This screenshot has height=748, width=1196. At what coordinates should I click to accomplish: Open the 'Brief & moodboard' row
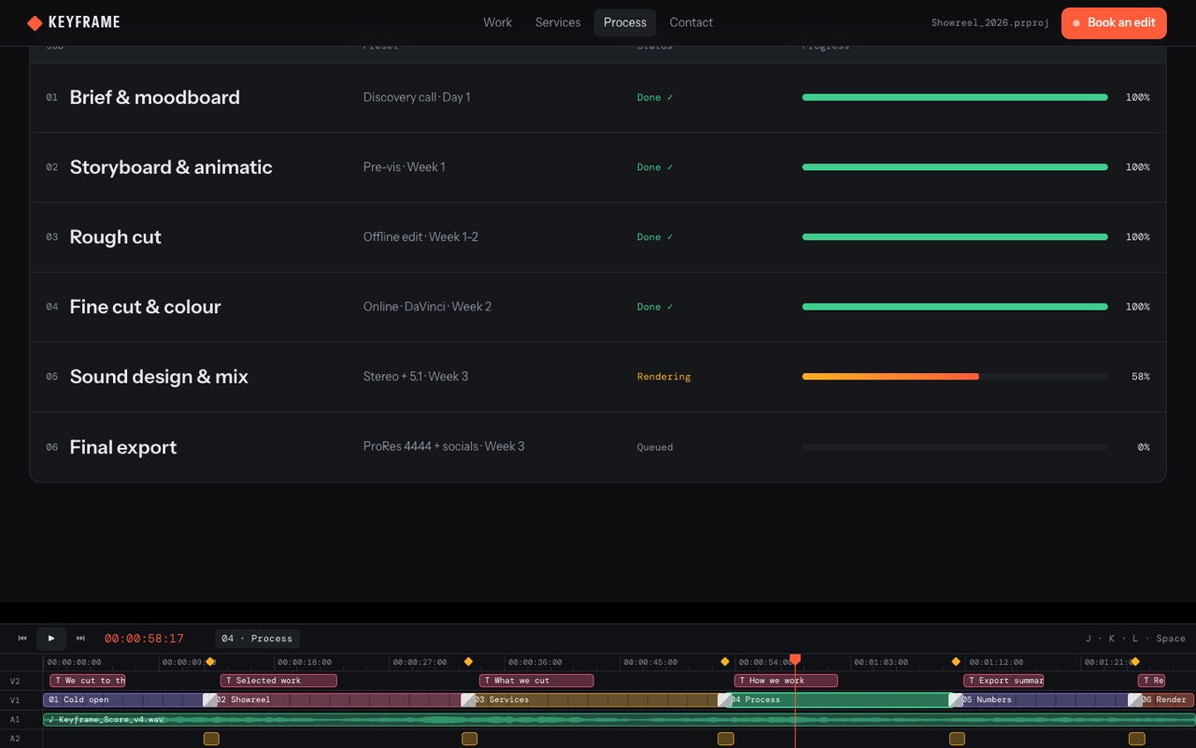(x=598, y=97)
